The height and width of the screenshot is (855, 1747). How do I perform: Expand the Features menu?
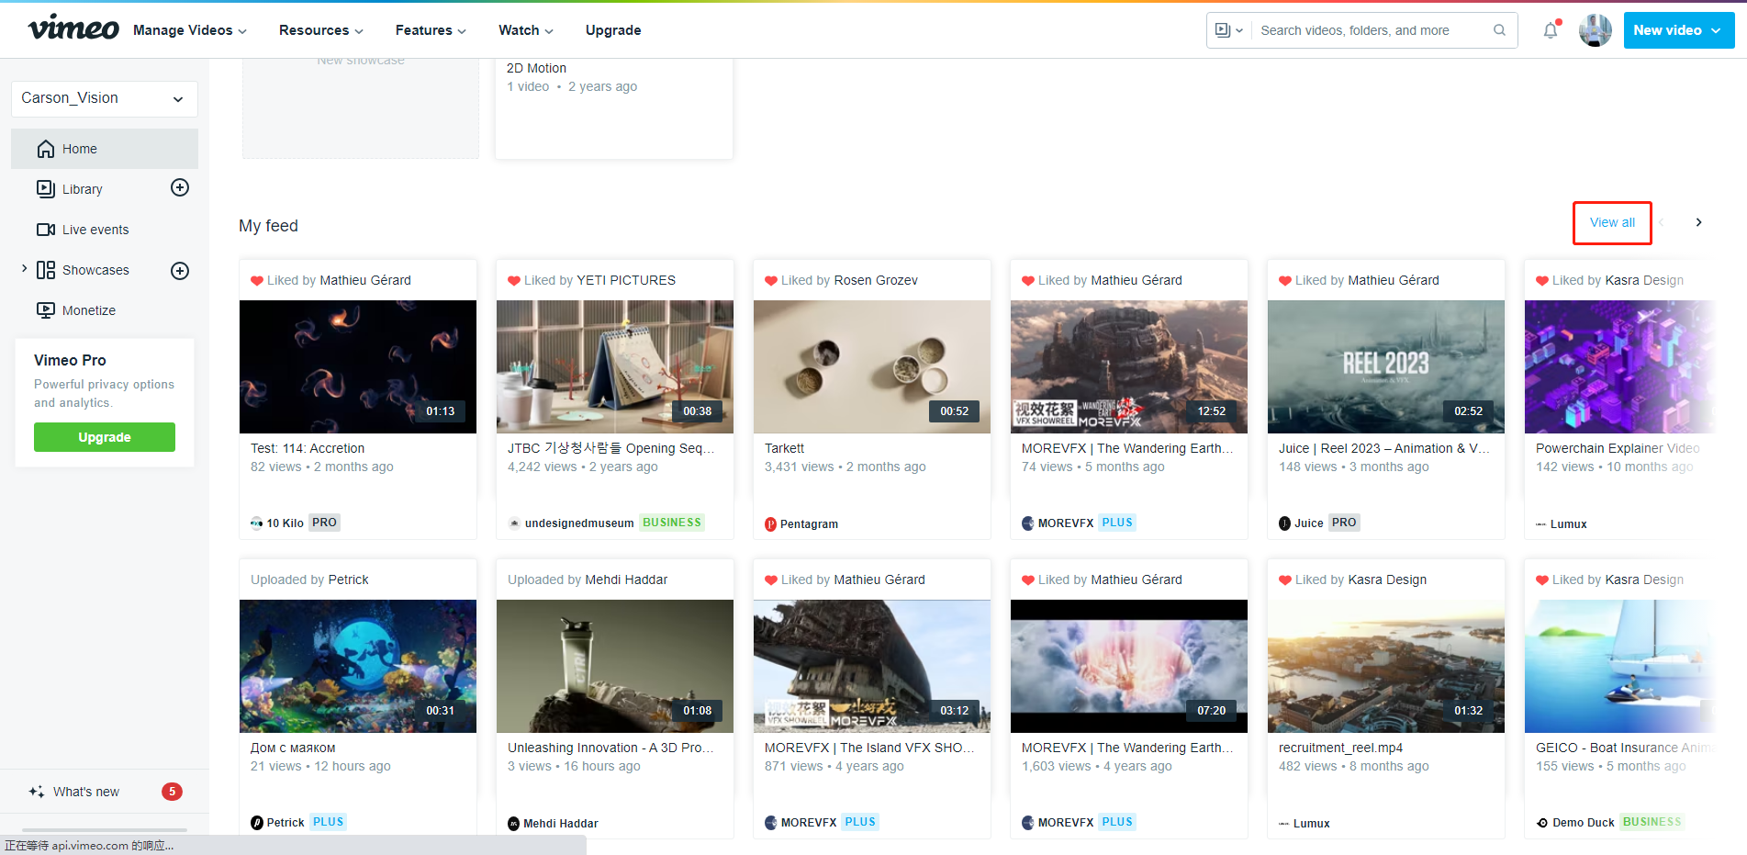point(431,30)
